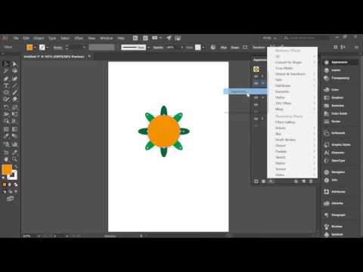Click the GPU rocket icon in menu bar
Image resolution: width=363 pixels, height=272 pixels.
(x=169, y=38)
